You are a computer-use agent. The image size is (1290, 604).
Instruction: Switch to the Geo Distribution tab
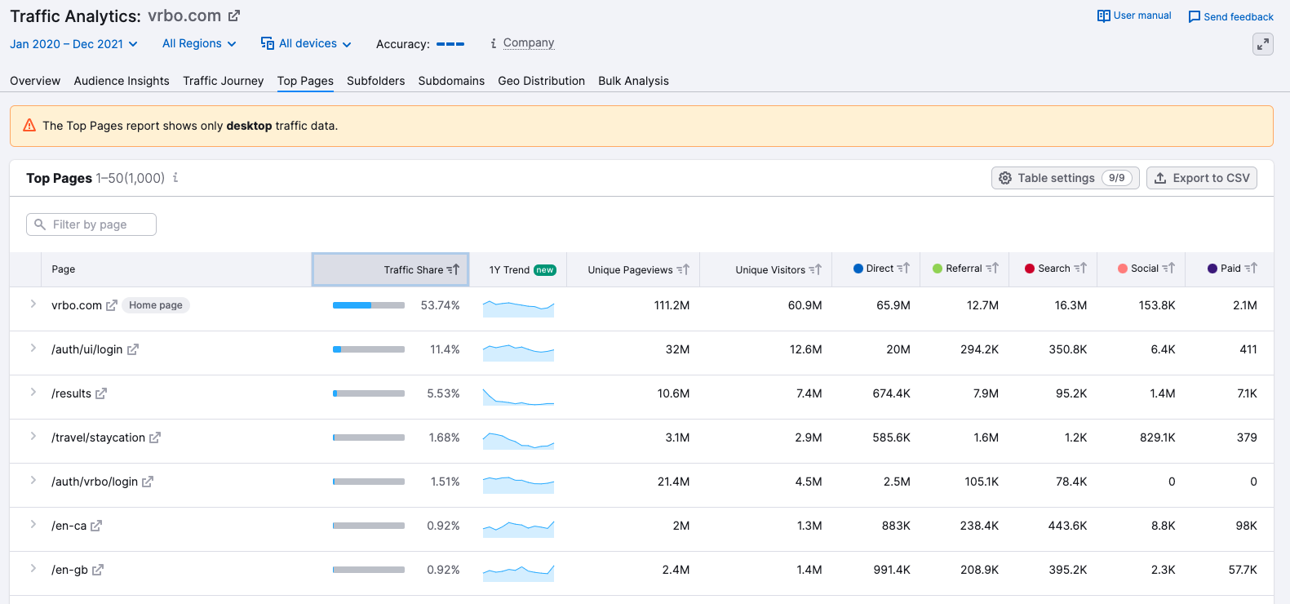541,81
